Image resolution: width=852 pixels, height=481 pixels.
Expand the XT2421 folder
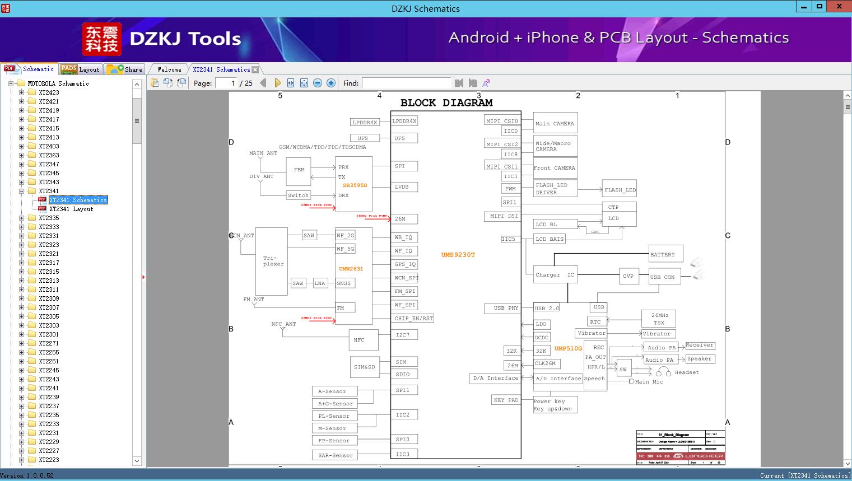[21, 101]
